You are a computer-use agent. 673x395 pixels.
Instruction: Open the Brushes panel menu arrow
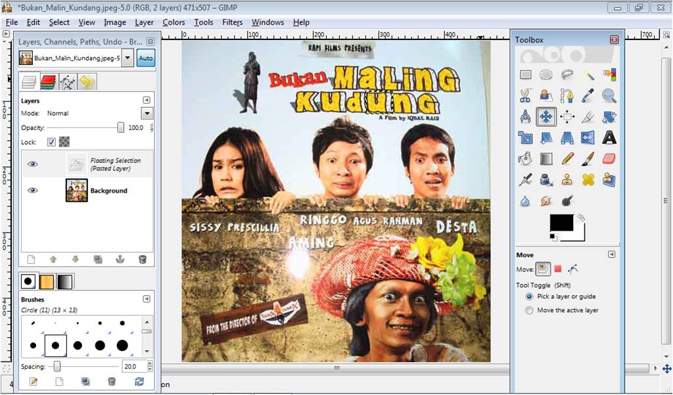click(x=147, y=299)
